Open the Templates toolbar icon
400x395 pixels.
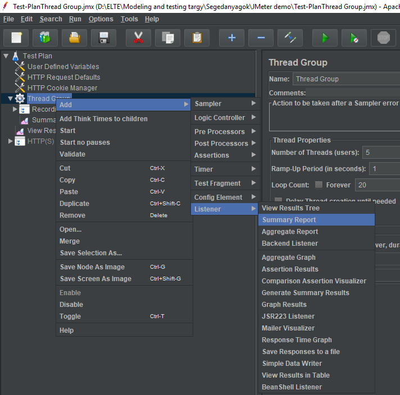coord(45,38)
